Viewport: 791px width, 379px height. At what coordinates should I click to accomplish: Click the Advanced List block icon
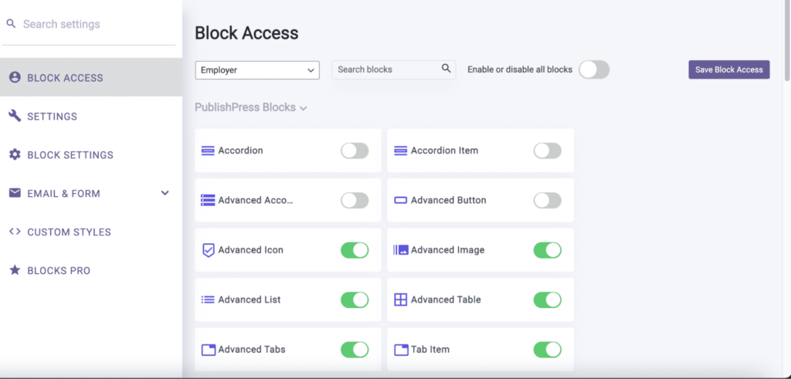[208, 299]
